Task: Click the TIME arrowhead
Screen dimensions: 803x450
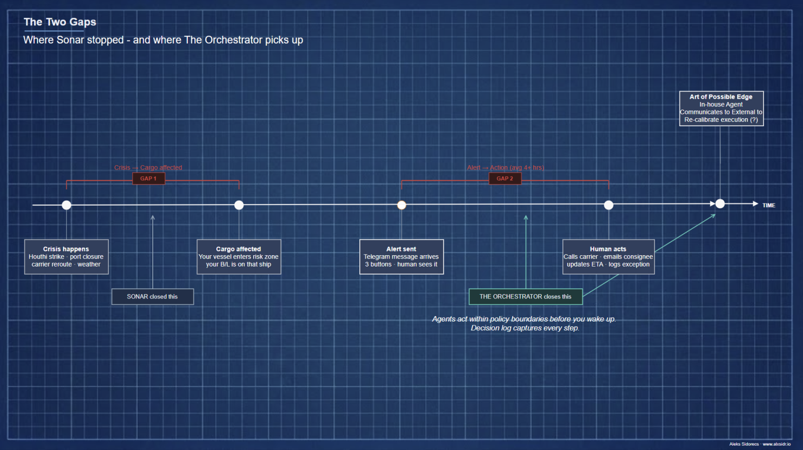Action: (x=754, y=204)
